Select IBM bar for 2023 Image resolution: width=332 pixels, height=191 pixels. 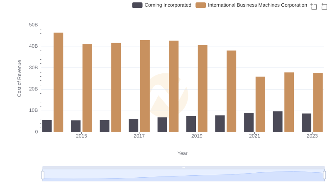(x=318, y=102)
